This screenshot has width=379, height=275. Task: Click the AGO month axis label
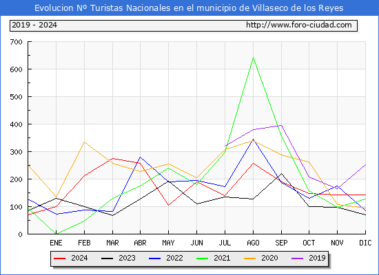tap(253, 243)
